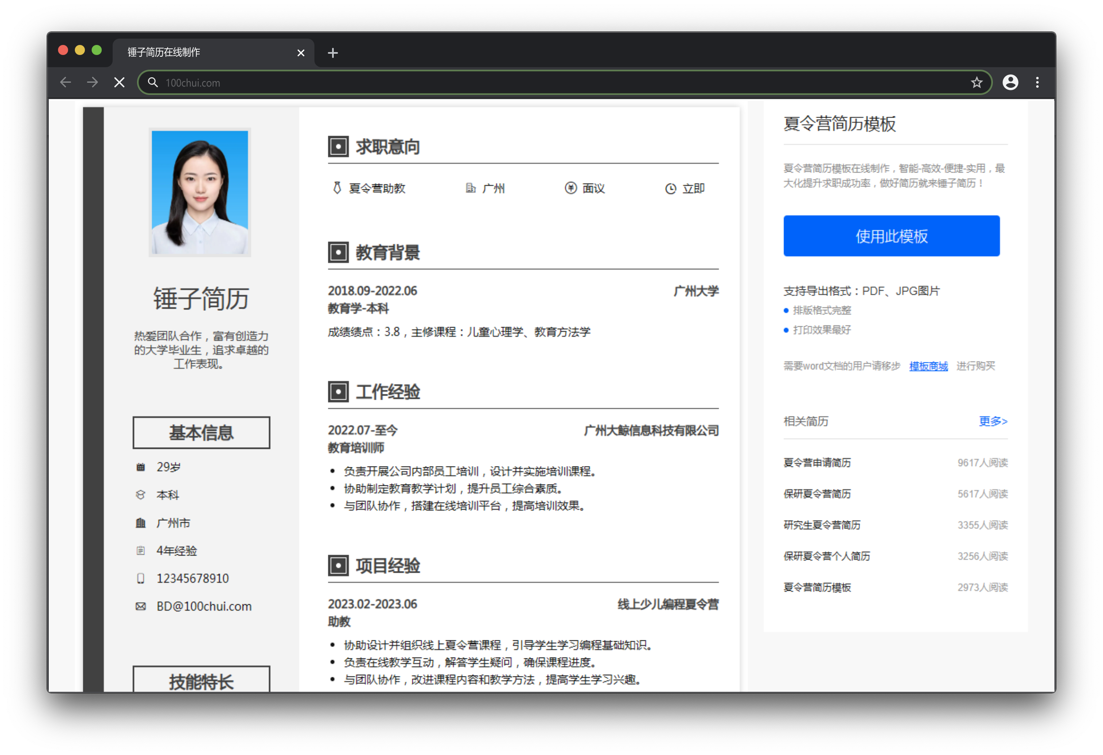The width and height of the screenshot is (1103, 755).
Task: Open the 夏令营申请简历 related resume
Action: tap(817, 462)
